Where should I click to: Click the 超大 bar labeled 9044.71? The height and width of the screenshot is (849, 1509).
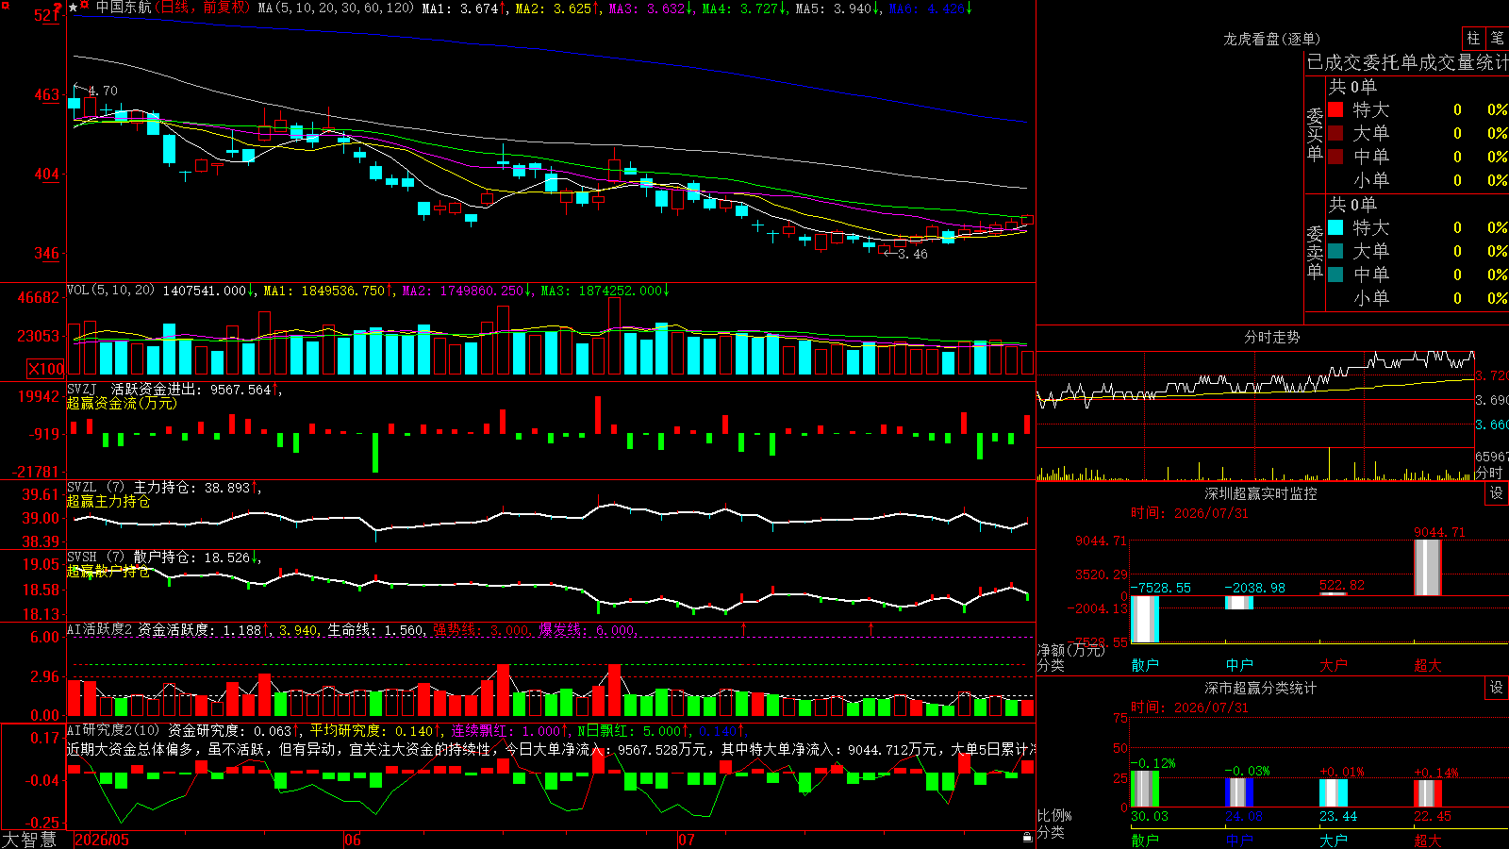click(1428, 567)
